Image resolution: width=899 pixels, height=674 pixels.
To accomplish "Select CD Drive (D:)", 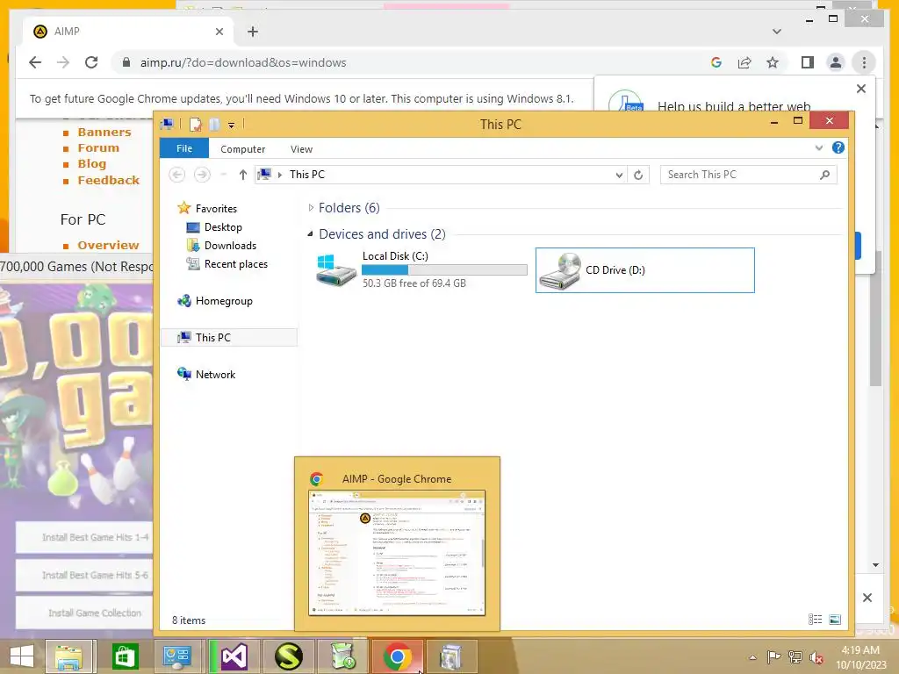I will 644,270.
